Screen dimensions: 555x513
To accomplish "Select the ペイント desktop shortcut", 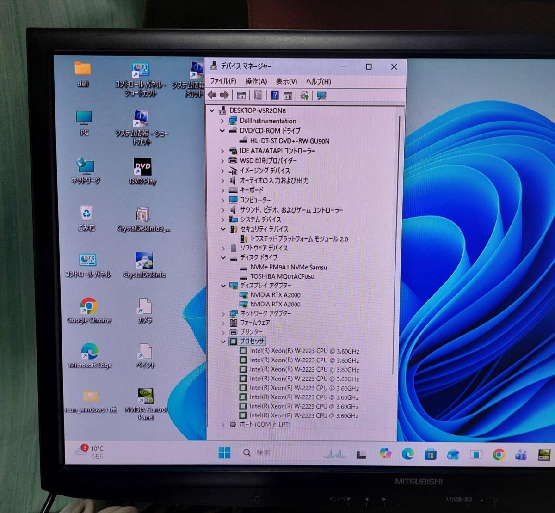I will point(146,355).
